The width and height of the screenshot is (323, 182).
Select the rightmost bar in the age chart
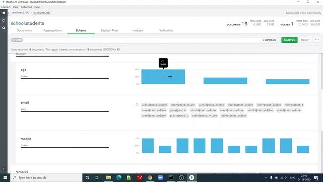[288, 82]
